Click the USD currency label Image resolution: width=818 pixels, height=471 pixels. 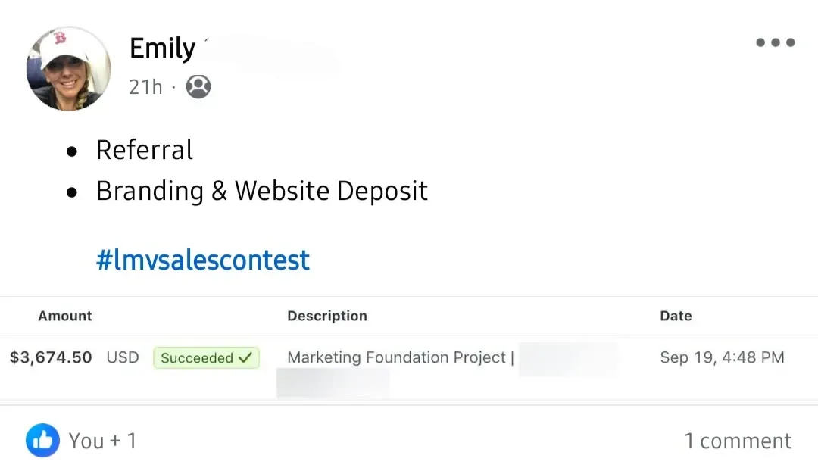click(x=123, y=357)
